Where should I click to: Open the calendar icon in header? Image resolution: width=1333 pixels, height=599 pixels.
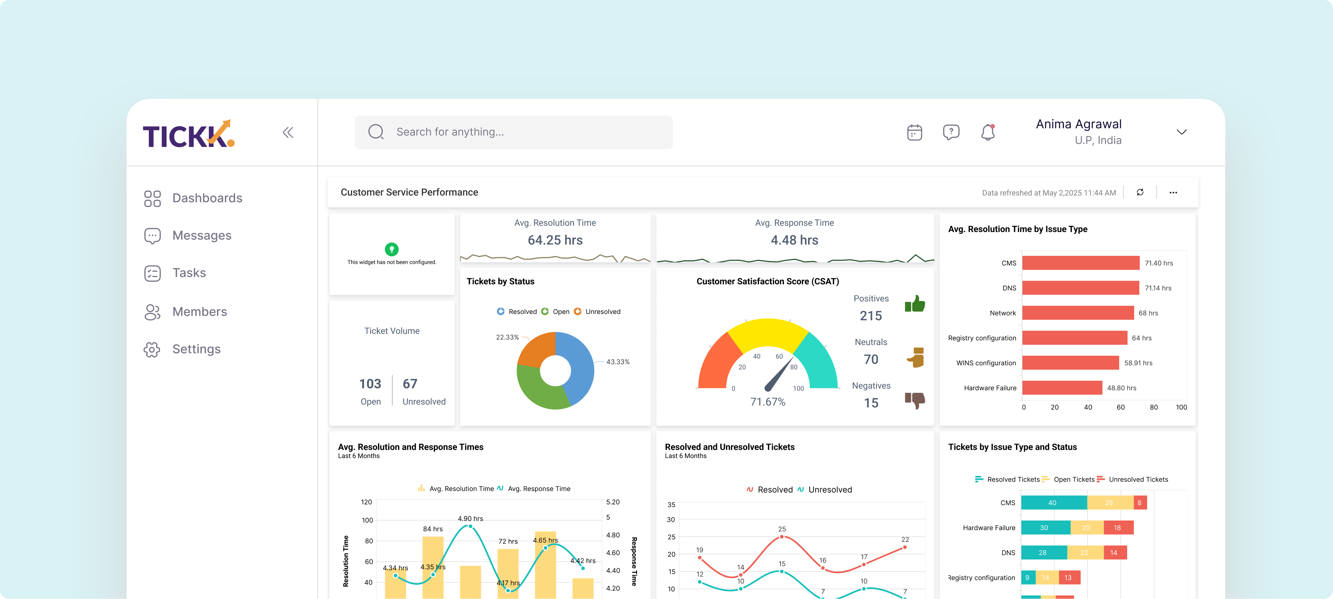pos(914,133)
